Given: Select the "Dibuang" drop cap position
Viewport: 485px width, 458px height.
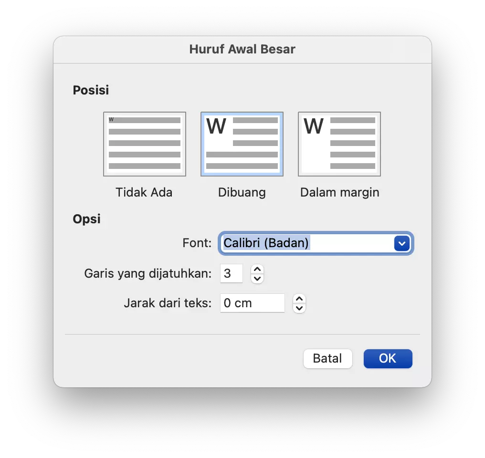Looking at the screenshot, I should click(242, 144).
